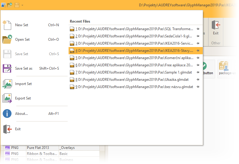Image resolution: width=239 pixels, height=164 pixels.
Task: Click the Import Set icon
Action: pos(7,84)
